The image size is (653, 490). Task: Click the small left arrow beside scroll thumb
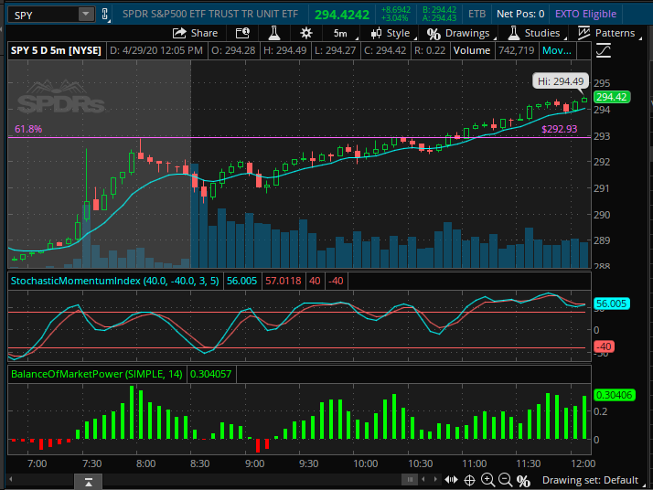pos(423,480)
